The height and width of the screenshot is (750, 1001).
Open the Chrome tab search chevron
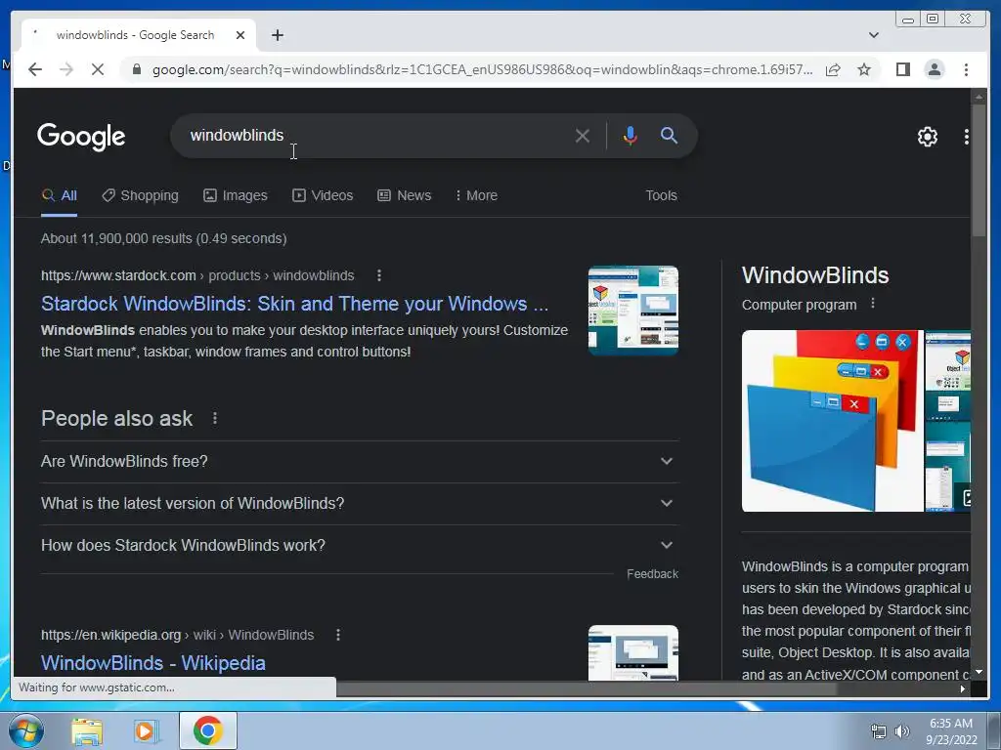[x=873, y=35]
